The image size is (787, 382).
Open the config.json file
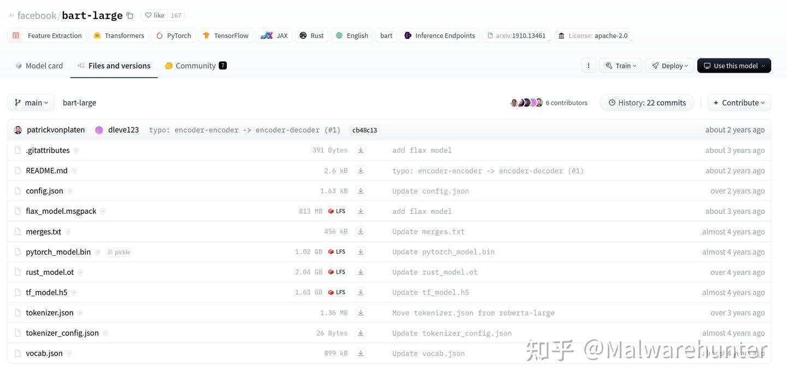tap(44, 191)
